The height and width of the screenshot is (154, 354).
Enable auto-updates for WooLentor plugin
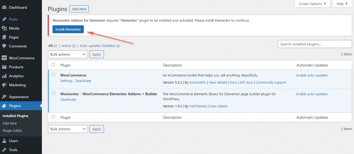(x=312, y=94)
